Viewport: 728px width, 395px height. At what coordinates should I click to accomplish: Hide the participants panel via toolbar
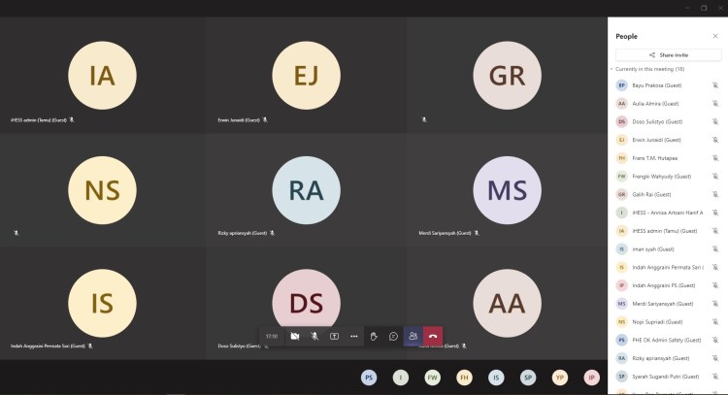[414, 336]
